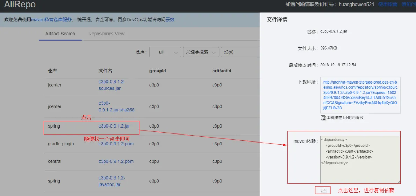This screenshot has width=416, height=196.
Task: Switch to Repositories View tab
Action: pyautogui.click(x=106, y=34)
